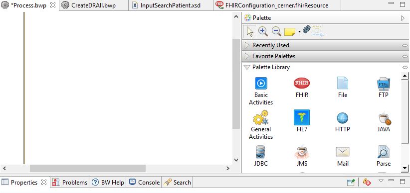Click the Zoom Out magnifier tool
This screenshot has height=193, width=410.
[276, 31]
